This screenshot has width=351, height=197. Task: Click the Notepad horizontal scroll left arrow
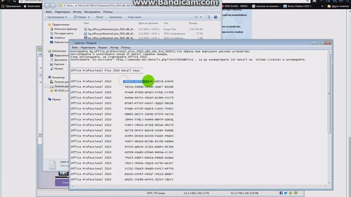[72, 186]
